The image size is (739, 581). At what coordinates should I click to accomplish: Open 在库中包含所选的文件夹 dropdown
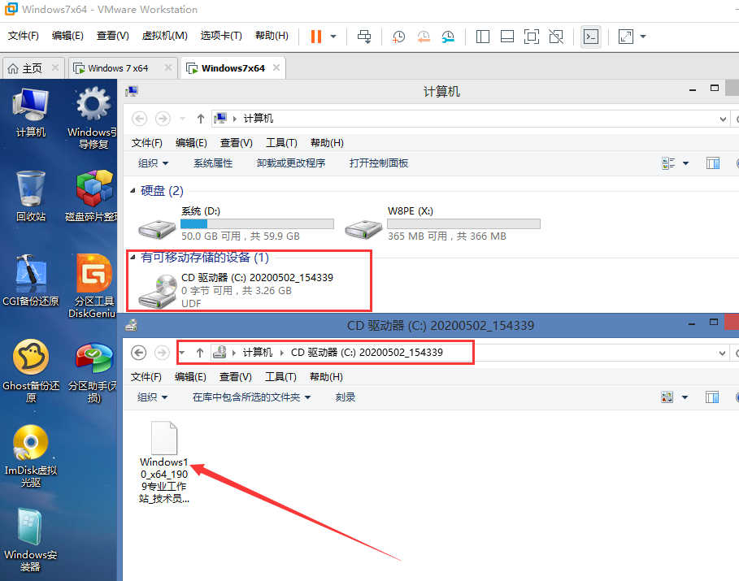(x=252, y=397)
